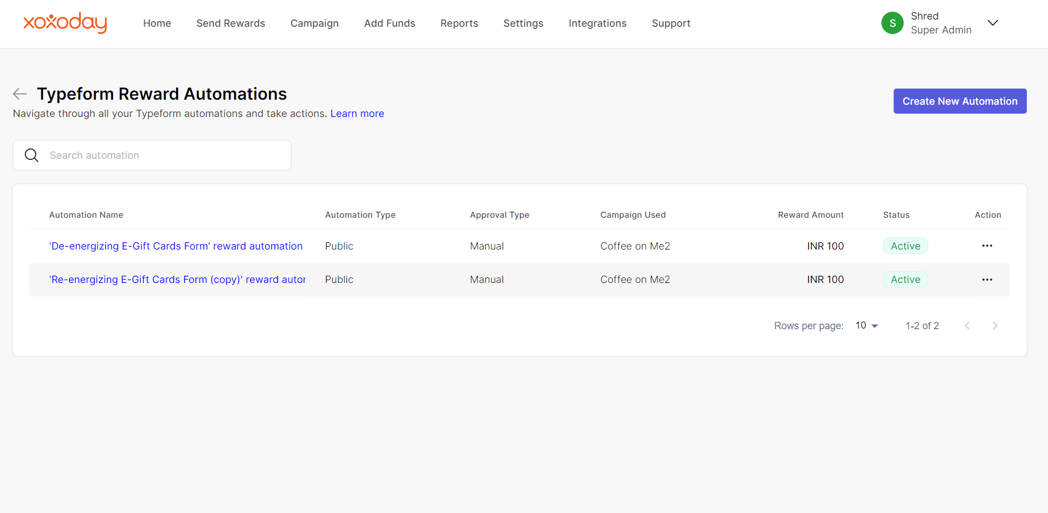Open 'De-energizing E-Gift Cards Form' automation link
1048x513 pixels.
(x=176, y=246)
